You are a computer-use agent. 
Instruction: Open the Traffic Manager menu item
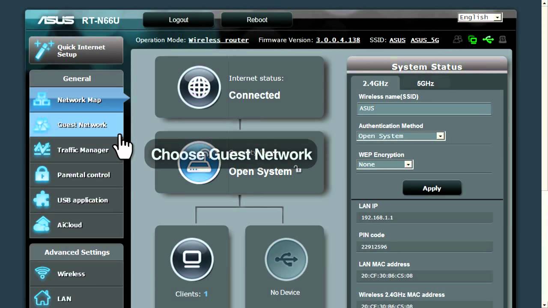(x=76, y=150)
